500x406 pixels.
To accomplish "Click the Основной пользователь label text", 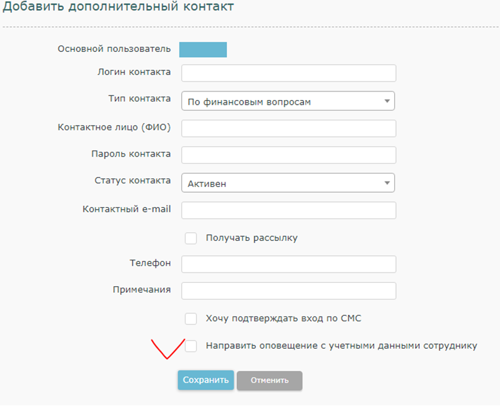I will click(114, 49).
